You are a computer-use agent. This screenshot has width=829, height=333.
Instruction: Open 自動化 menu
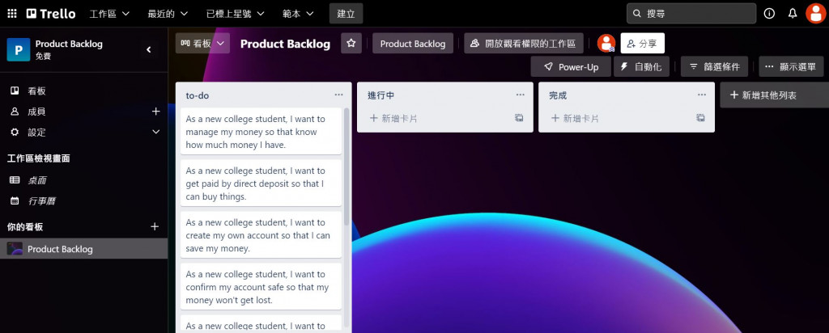coord(641,67)
